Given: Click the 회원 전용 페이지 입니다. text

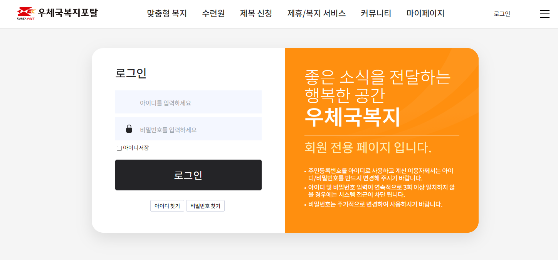Looking at the screenshot, I should pyautogui.click(x=368, y=147).
